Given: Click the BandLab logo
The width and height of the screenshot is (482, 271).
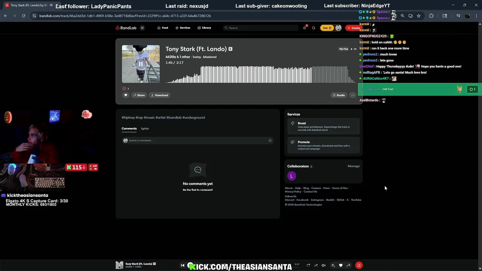Looking at the screenshot, I should pyautogui.click(x=126, y=28).
